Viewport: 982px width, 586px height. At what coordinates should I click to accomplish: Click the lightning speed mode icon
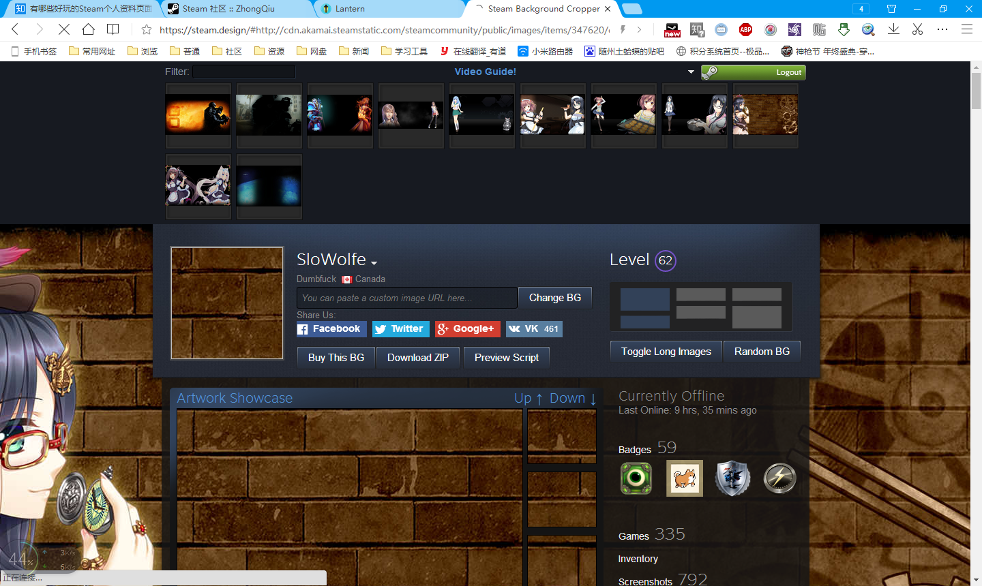tap(623, 29)
